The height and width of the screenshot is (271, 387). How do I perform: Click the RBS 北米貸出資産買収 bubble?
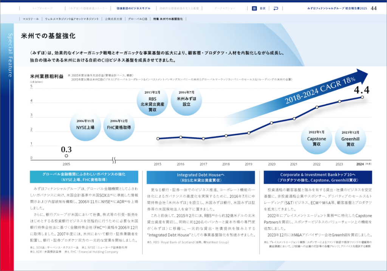tap(152, 101)
